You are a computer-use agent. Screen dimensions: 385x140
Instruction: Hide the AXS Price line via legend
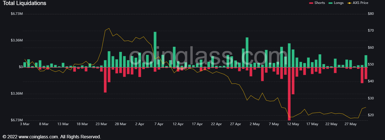(360, 3)
